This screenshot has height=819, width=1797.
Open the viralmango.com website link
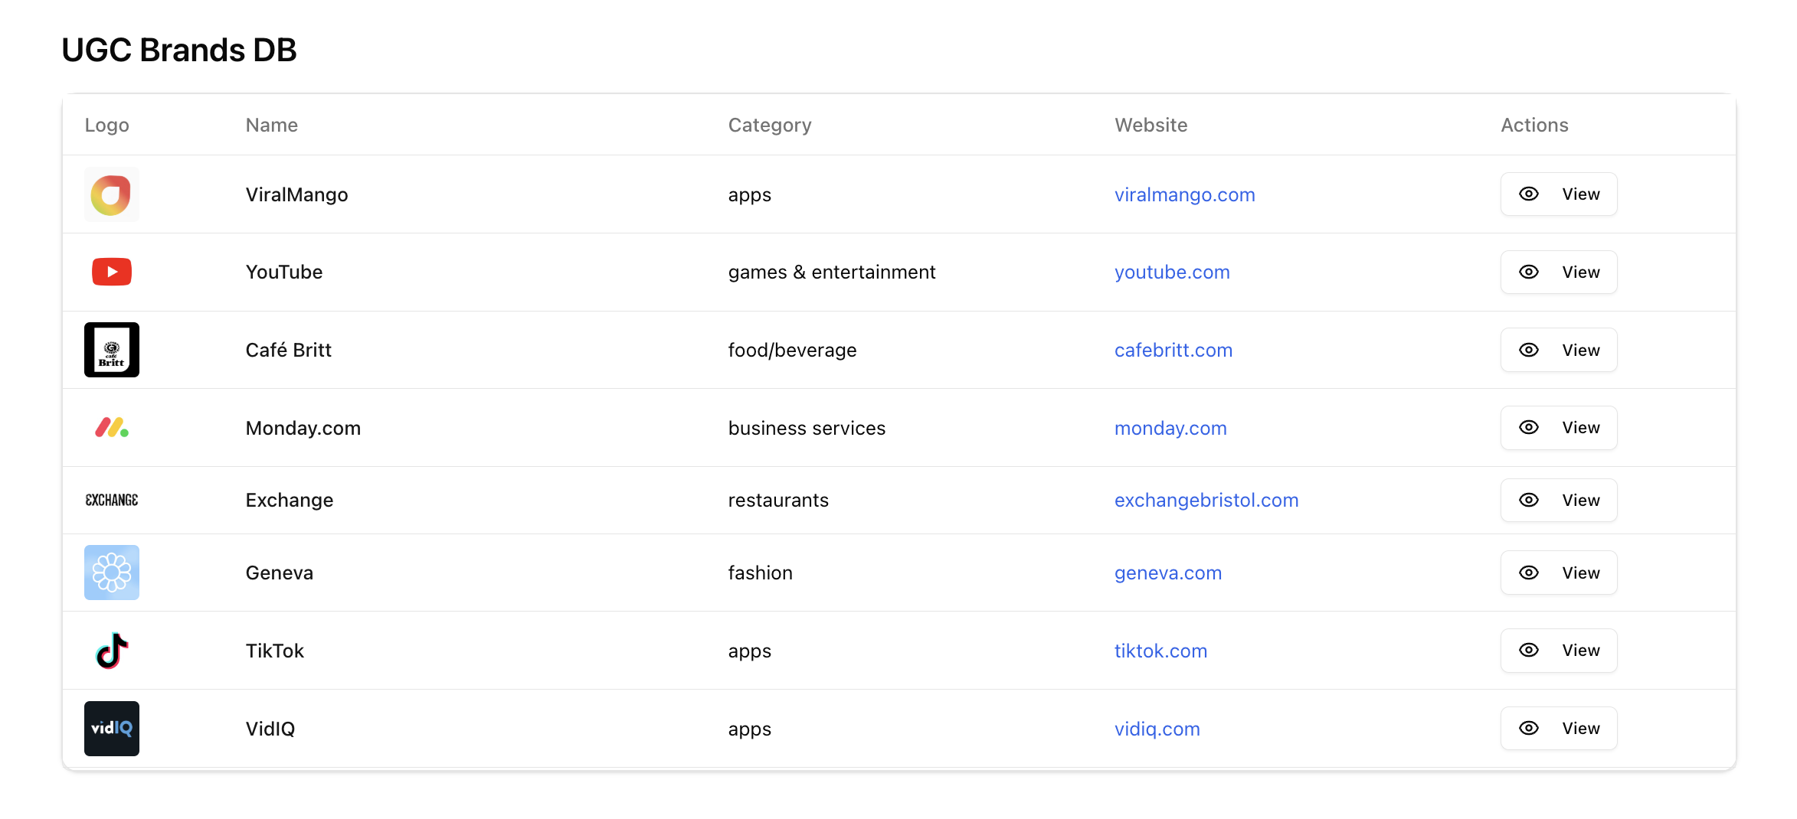1184,194
